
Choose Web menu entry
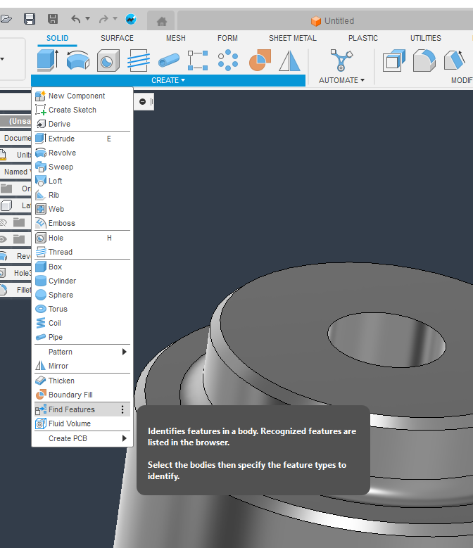82,209
